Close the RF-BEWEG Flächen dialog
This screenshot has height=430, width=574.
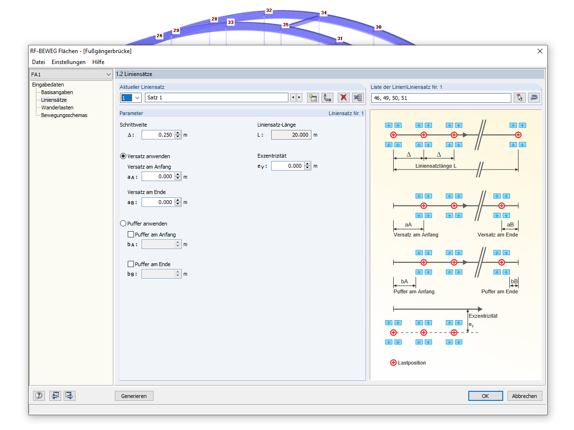(x=540, y=51)
